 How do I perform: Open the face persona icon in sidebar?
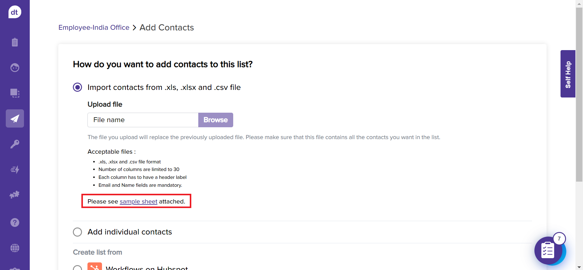15,67
